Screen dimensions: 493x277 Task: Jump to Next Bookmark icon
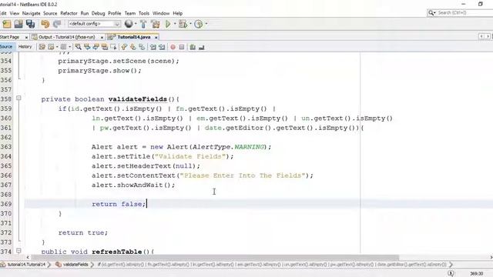(x=133, y=47)
